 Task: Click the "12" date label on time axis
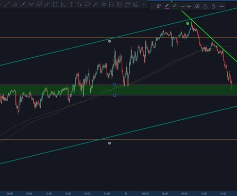(126, 193)
